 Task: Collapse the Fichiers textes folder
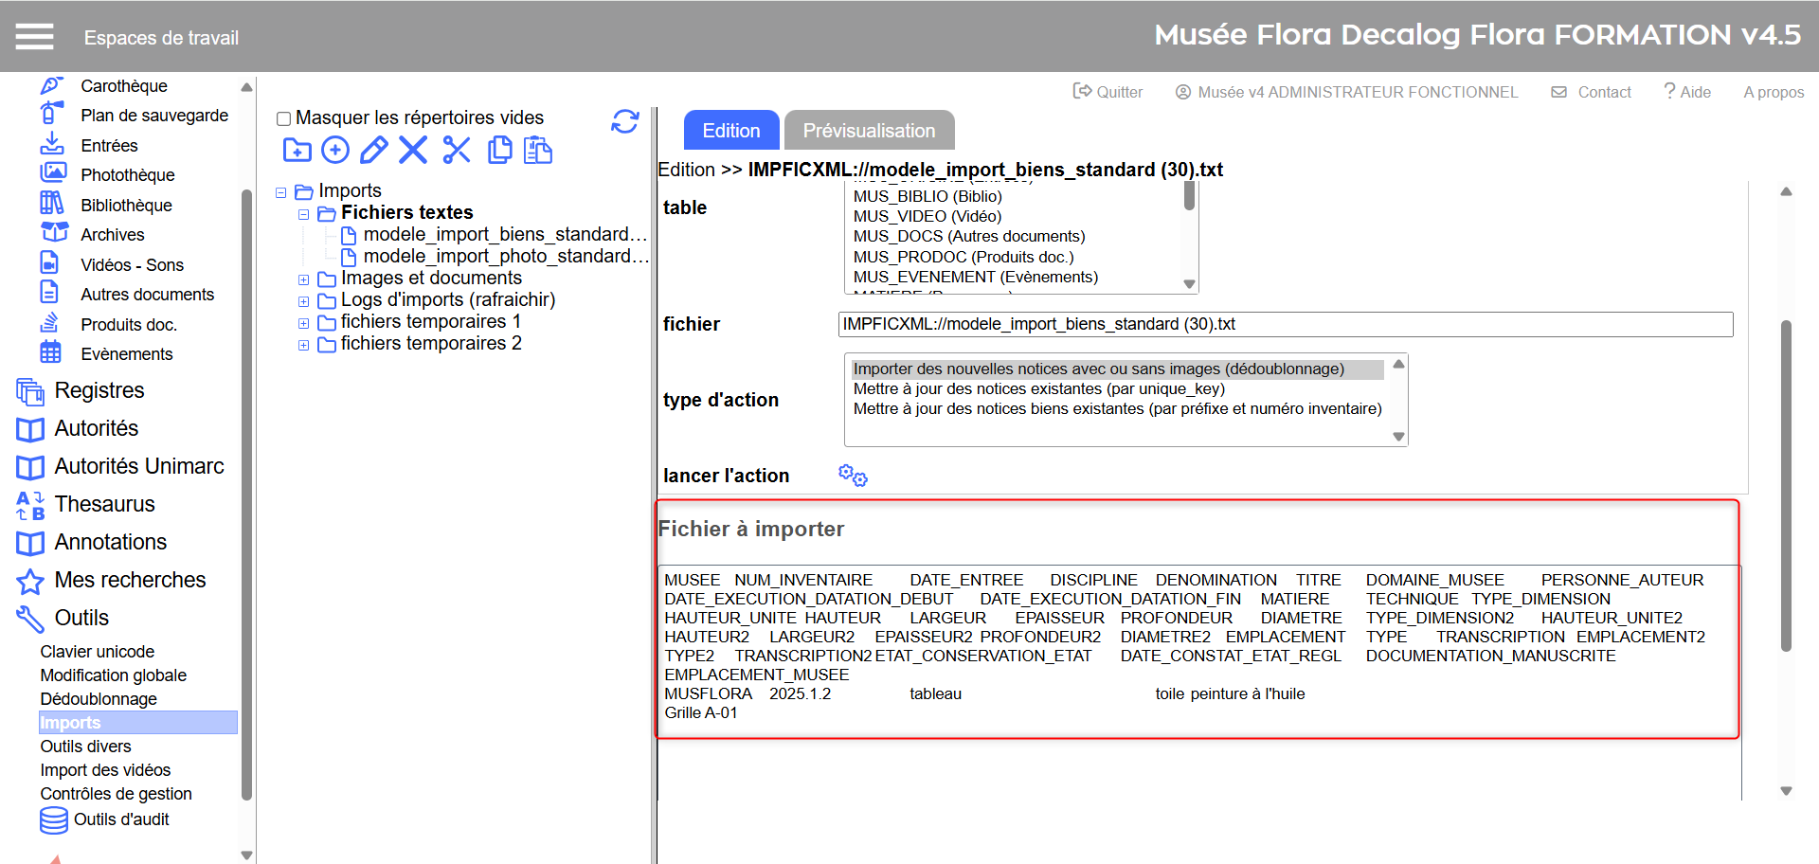[303, 214]
